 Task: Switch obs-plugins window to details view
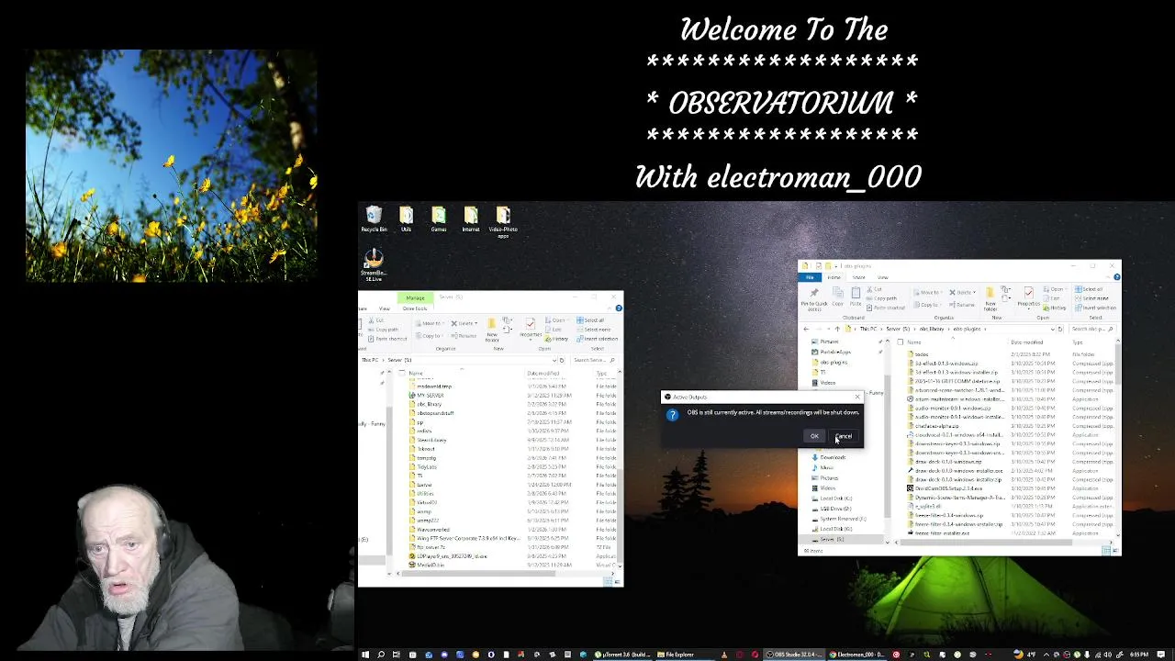coord(1106,551)
